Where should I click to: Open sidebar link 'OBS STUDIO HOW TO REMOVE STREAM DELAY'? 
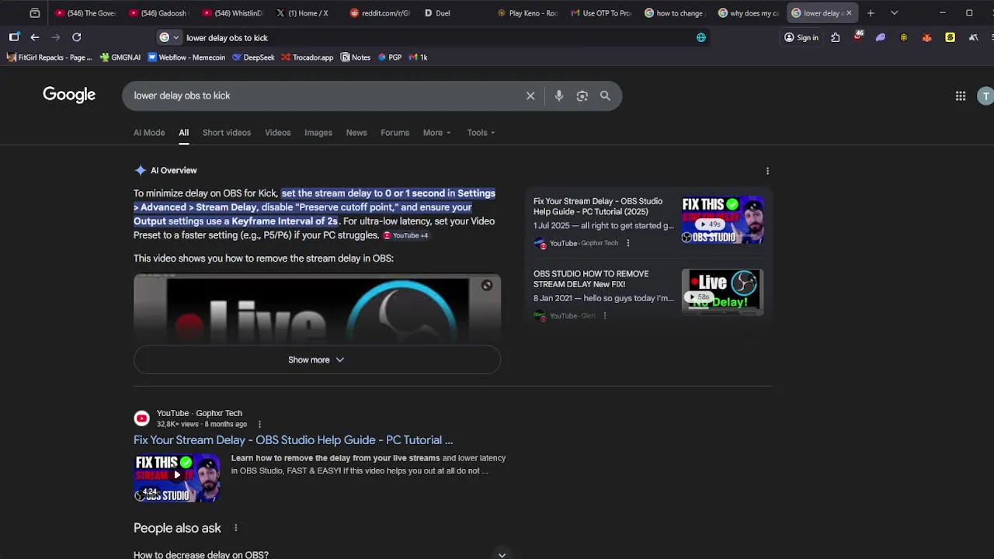coord(591,279)
